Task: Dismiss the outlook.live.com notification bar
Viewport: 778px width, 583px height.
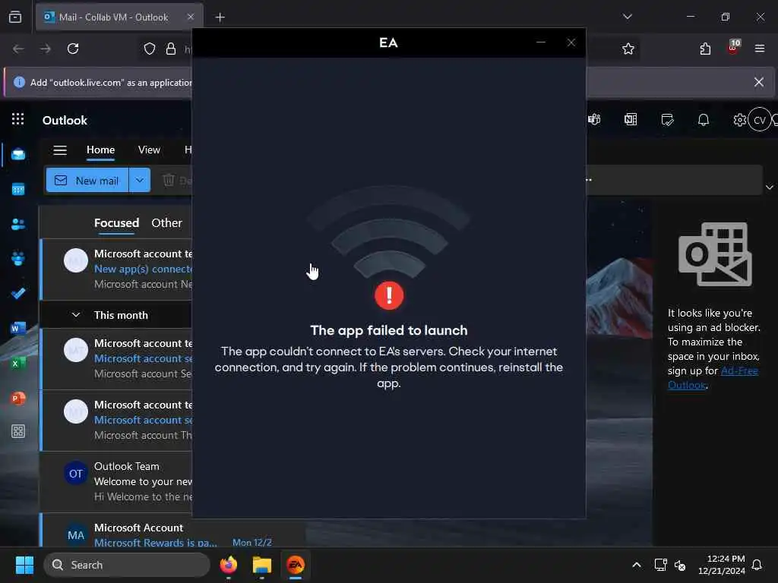Action: point(759,82)
